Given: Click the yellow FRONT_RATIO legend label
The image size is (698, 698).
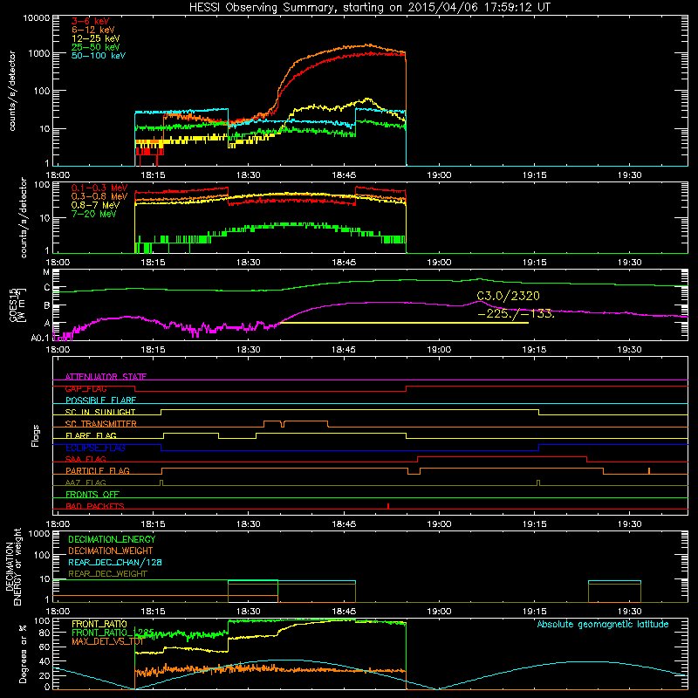Looking at the screenshot, I should [99, 624].
